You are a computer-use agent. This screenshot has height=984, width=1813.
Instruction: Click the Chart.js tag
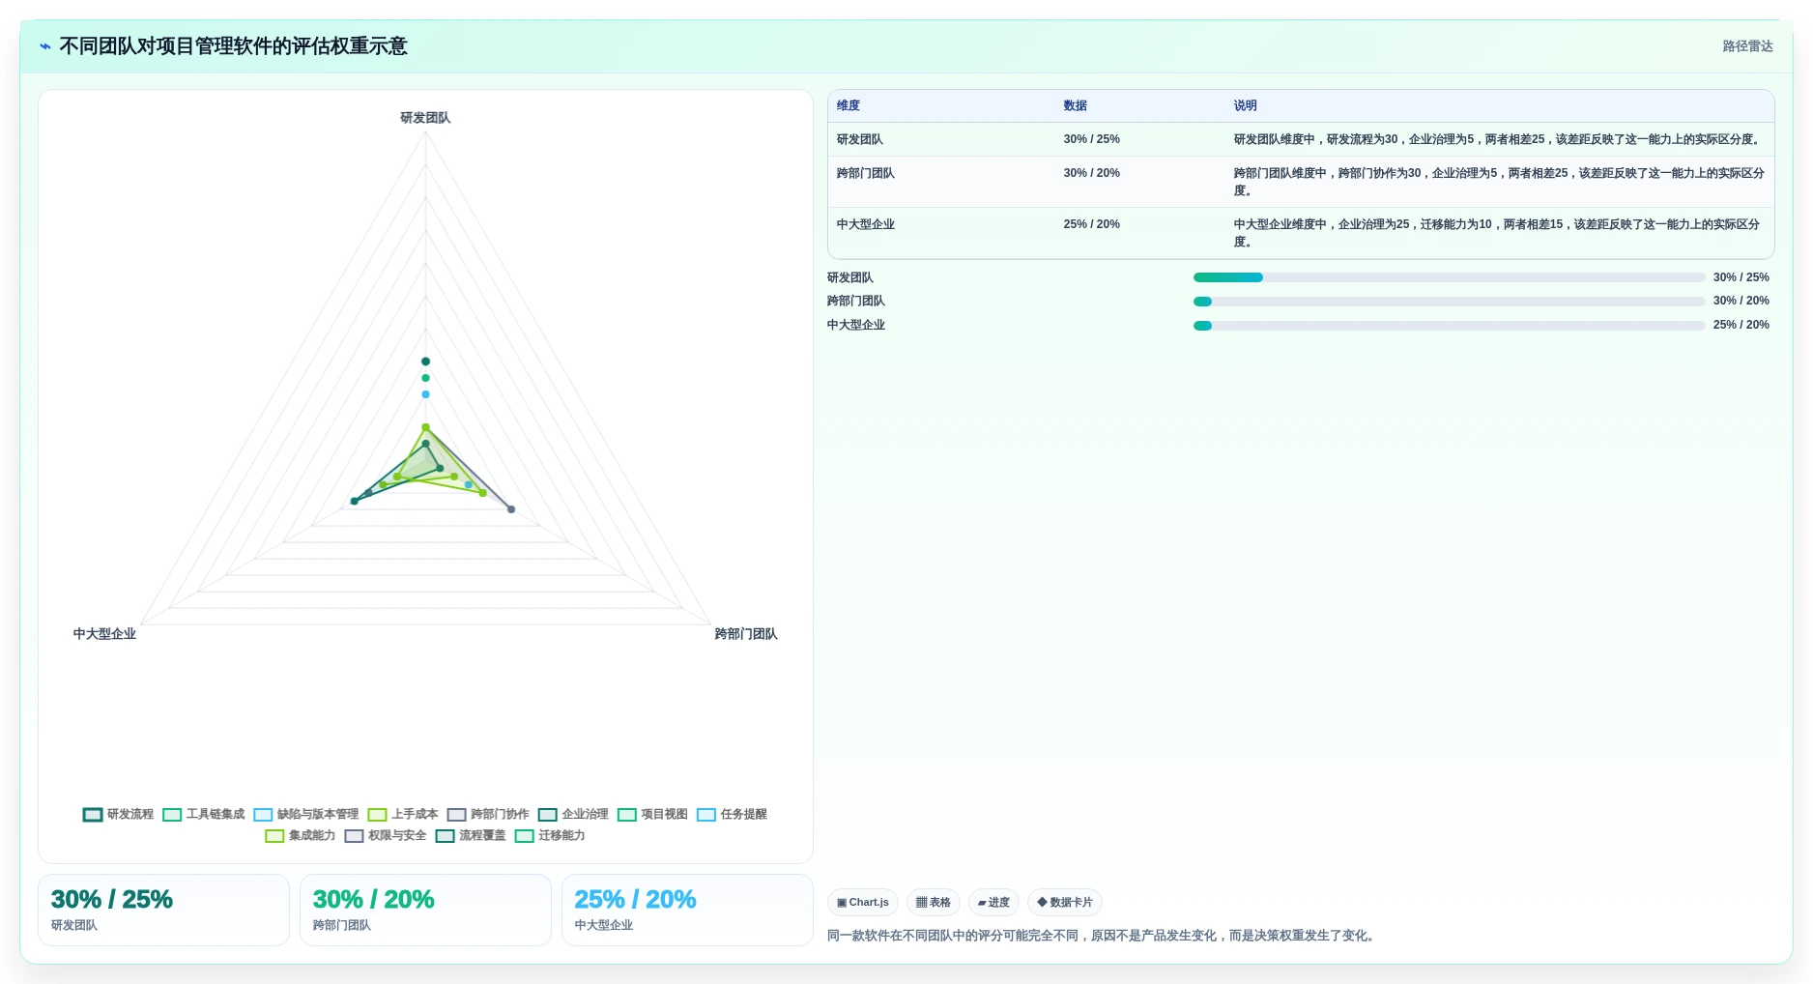pyautogui.click(x=863, y=902)
